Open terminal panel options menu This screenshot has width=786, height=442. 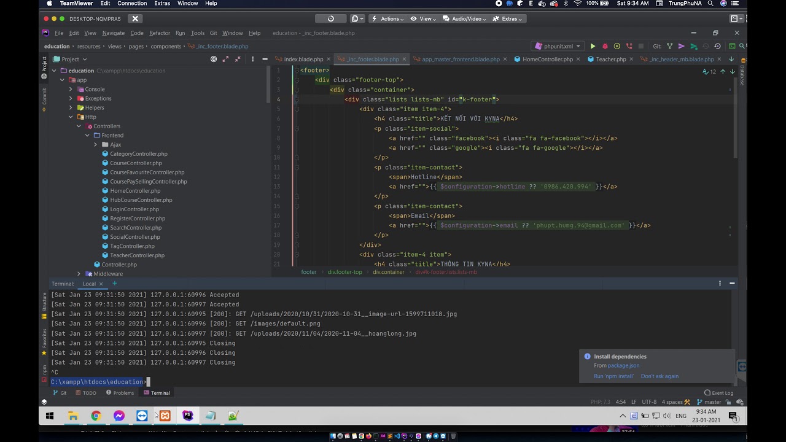(x=720, y=284)
